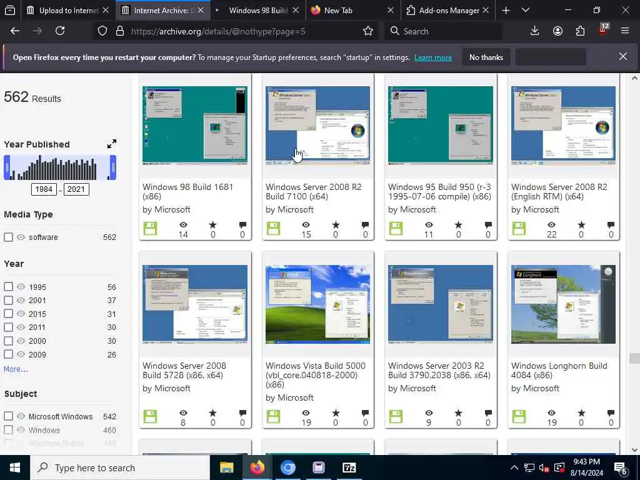Switch to the New Tab tab
640x480 pixels.
[x=352, y=11]
